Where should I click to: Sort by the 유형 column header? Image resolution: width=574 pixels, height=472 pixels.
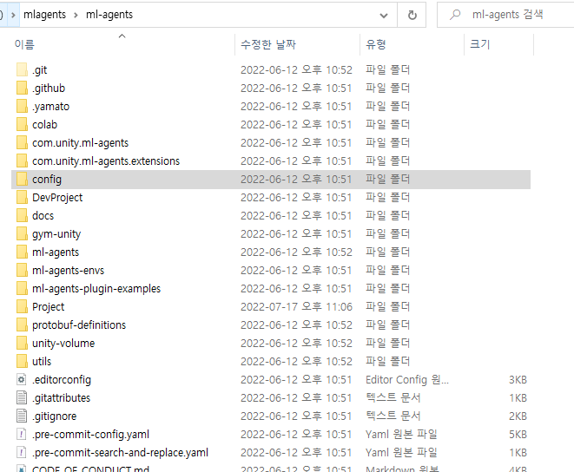click(376, 44)
